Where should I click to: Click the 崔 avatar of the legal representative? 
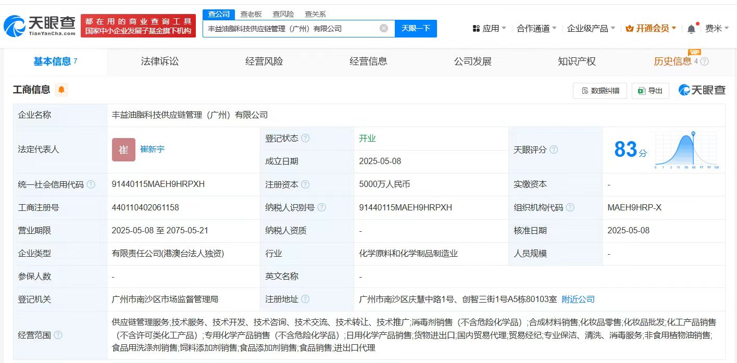[123, 149]
